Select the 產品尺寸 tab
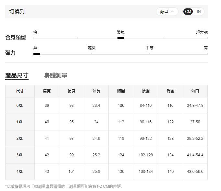 point(17,76)
